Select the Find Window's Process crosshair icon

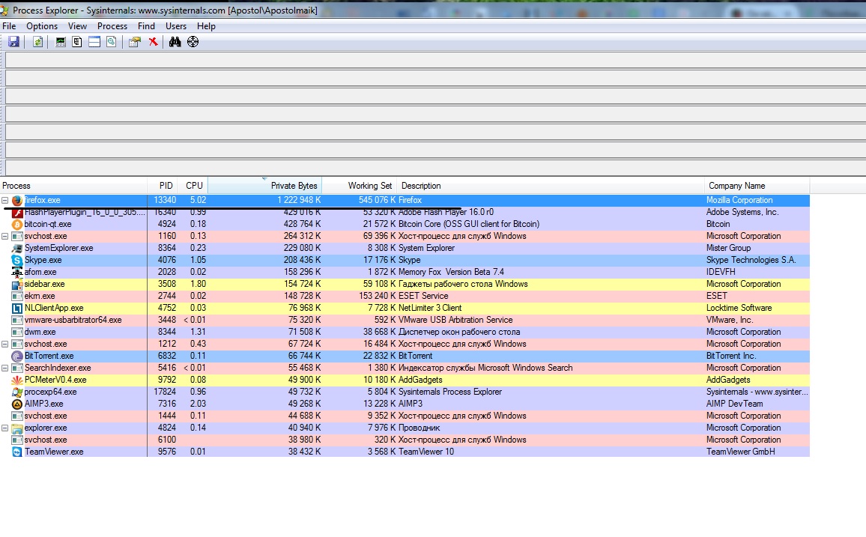(x=193, y=42)
